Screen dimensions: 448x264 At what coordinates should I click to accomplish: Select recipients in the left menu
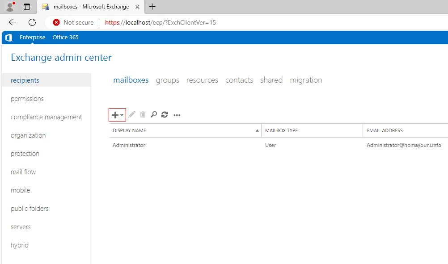[46, 80]
